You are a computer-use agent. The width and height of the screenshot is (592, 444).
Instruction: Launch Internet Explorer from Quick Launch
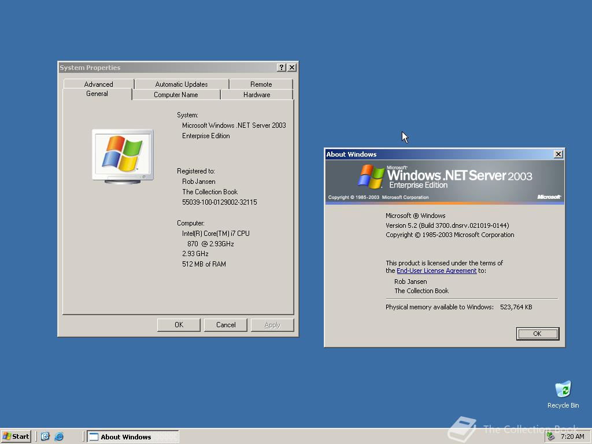tap(60, 436)
